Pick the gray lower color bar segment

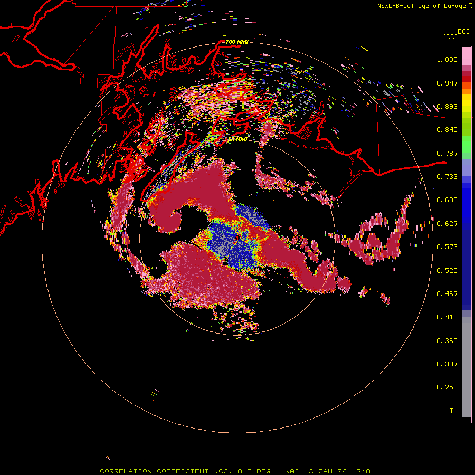(x=466, y=367)
